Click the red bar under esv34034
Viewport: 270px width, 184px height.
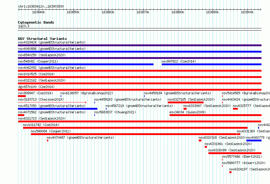[216, 115]
